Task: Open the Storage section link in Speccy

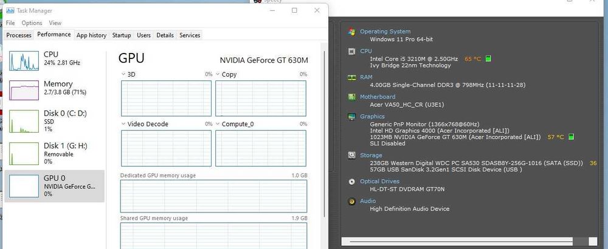Action: [371, 155]
